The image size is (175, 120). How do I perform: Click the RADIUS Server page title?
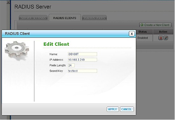pyautogui.click(x=33, y=7)
